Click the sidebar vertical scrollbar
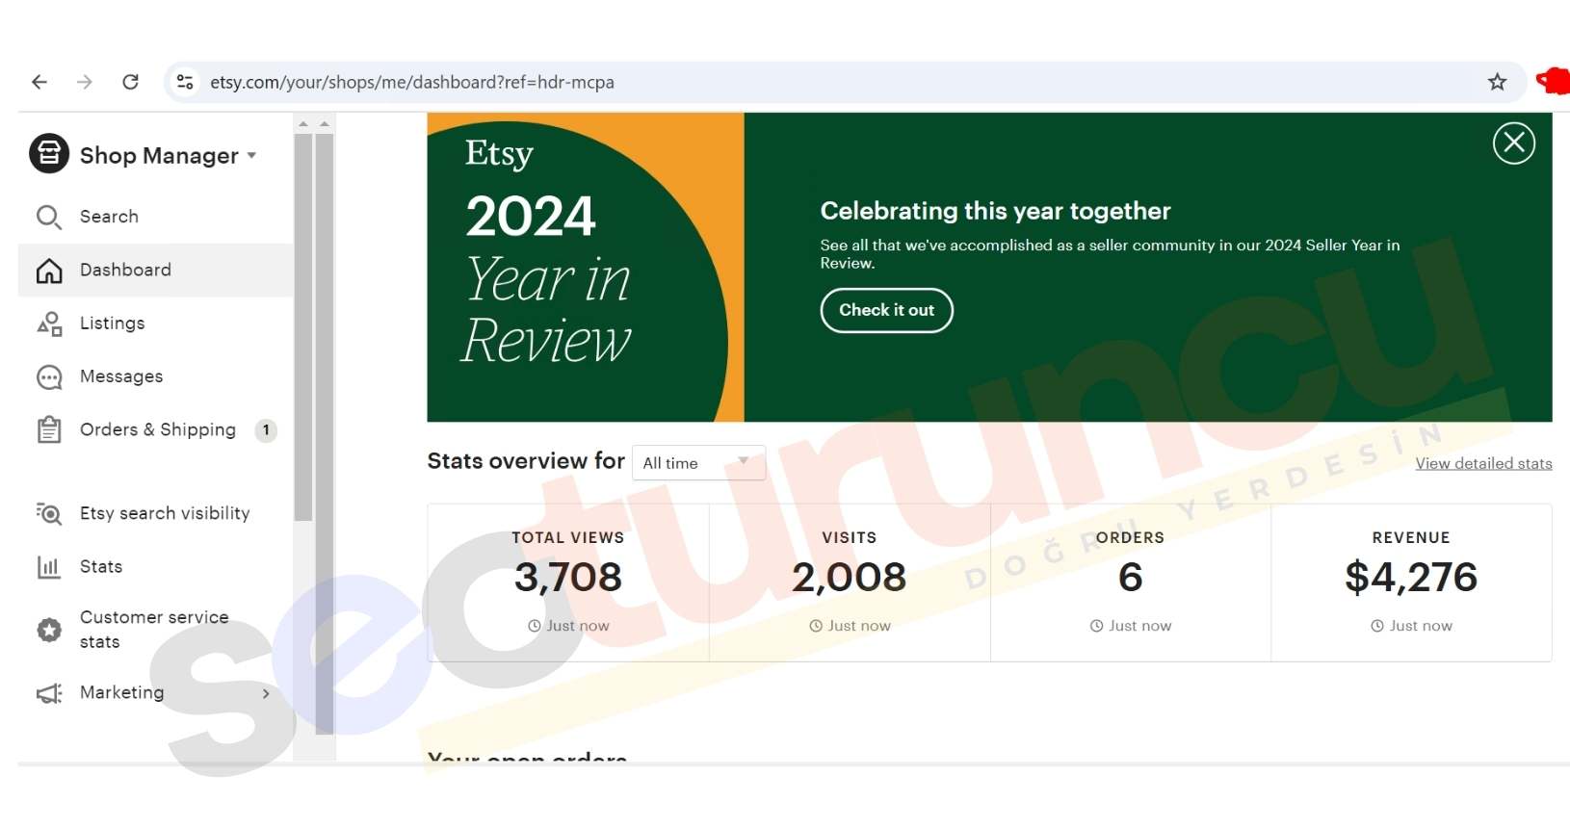Screen dimensions: 1570x828 coord(303,327)
